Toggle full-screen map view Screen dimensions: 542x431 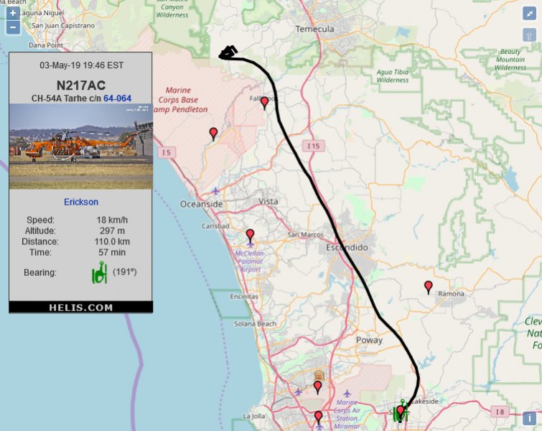(529, 14)
